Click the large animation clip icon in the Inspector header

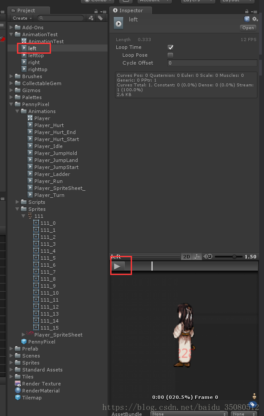(x=118, y=23)
